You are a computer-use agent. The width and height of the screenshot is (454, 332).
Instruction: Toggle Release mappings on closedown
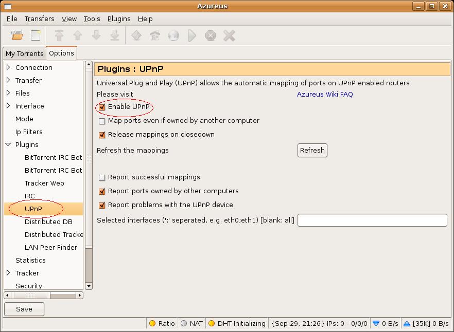[102, 135]
